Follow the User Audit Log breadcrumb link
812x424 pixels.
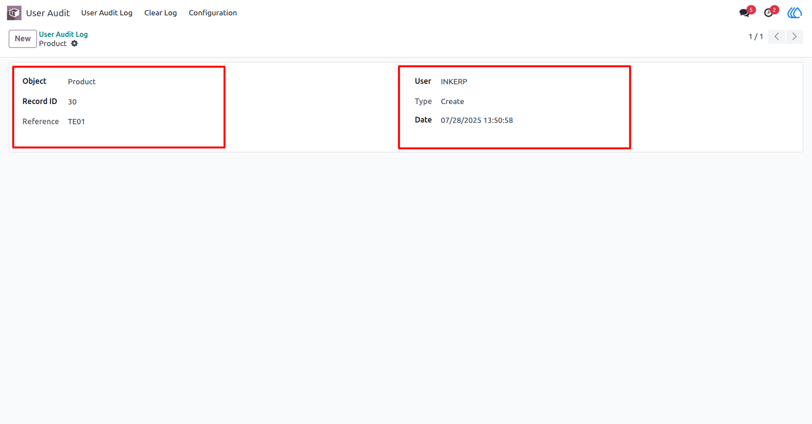pyautogui.click(x=63, y=34)
